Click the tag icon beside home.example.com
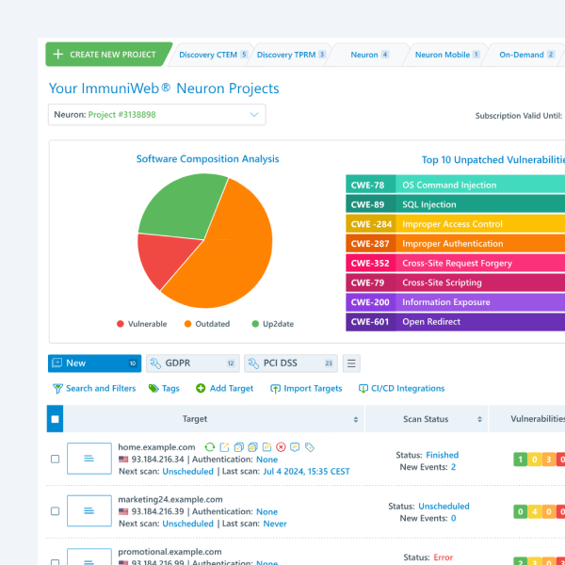Screen dimensions: 565x565 310,446
